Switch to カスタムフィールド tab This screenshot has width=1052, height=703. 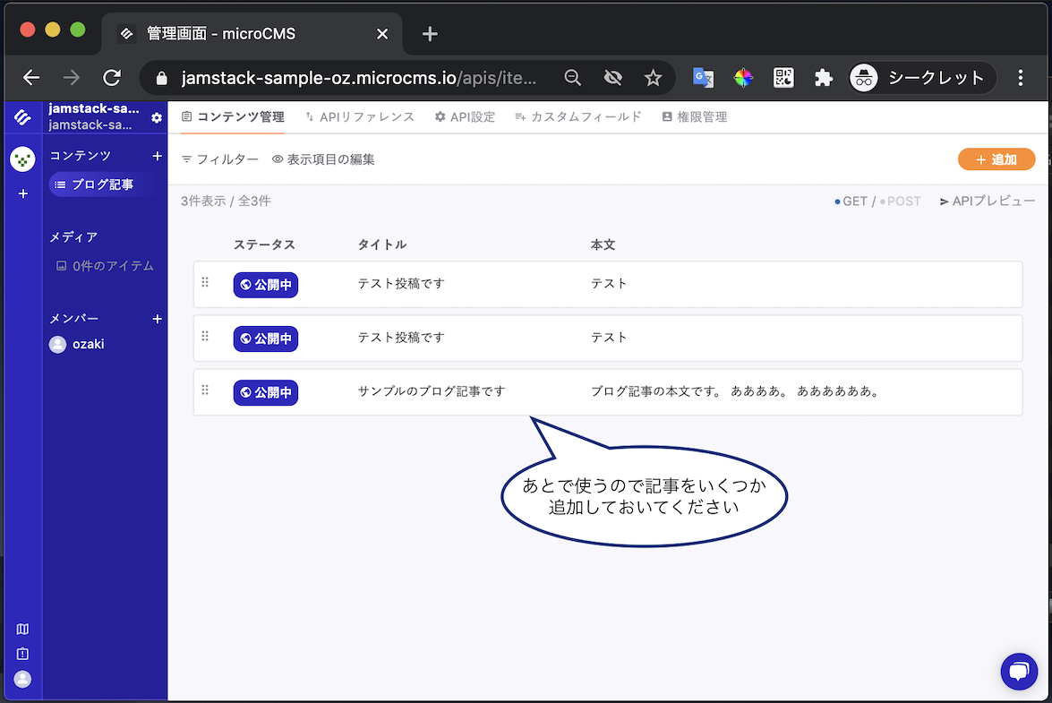click(577, 116)
